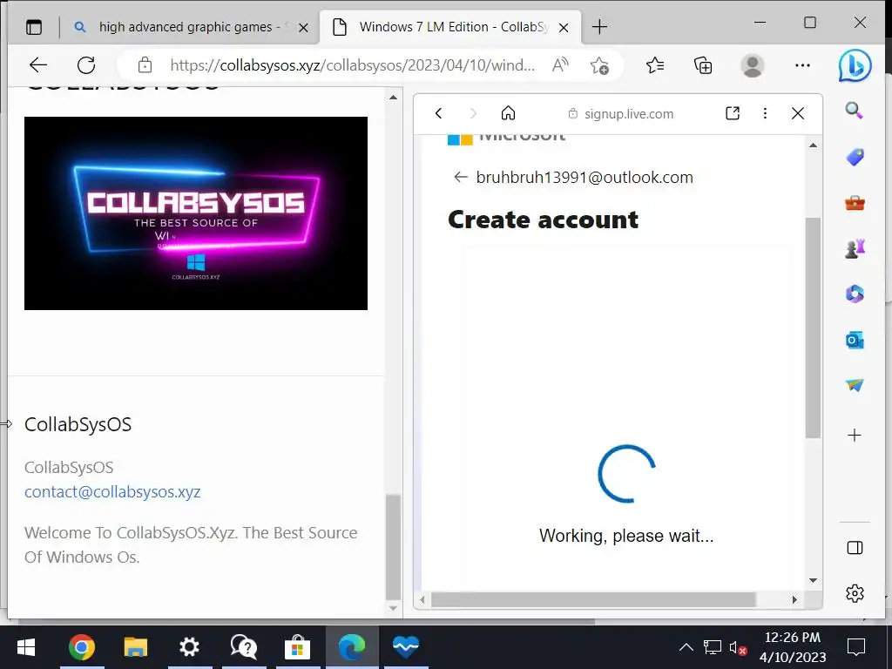Click the collabsysos.xyz address bar
This screenshot has width=892, height=669.
tap(352, 64)
